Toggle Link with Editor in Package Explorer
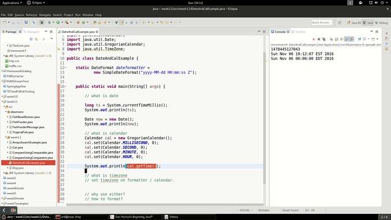Image resolution: width=391 pixels, height=220 pixels. tap(37, 39)
